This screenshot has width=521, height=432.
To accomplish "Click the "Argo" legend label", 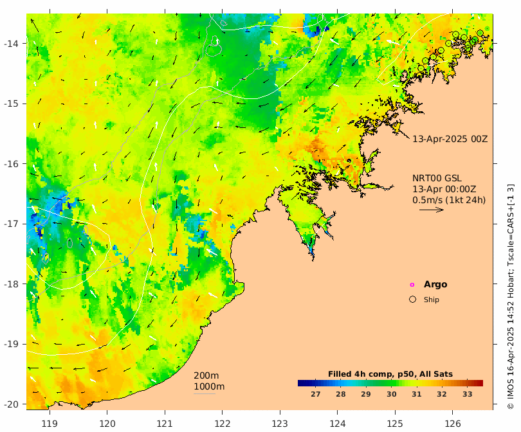I will coord(435,284).
